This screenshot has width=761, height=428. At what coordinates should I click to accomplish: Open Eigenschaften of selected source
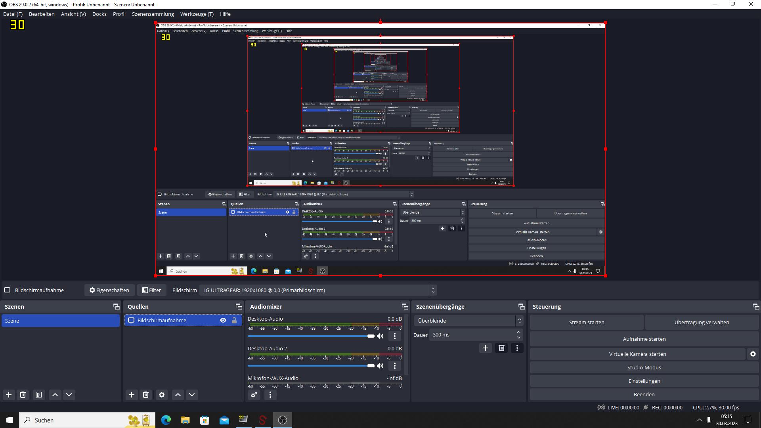click(x=109, y=290)
